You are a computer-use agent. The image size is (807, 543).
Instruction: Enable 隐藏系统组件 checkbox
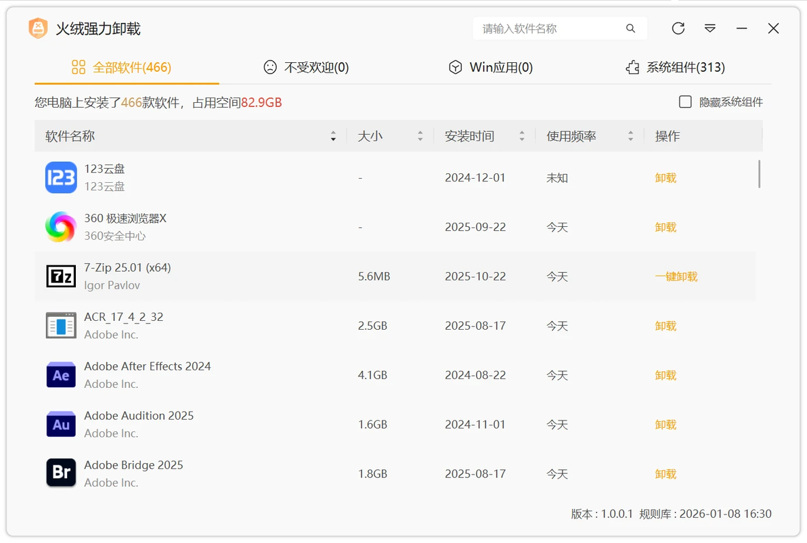coord(685,102)
